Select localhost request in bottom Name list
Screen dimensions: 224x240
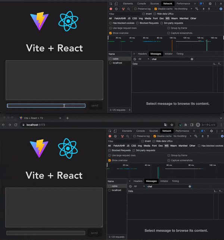pos(117,190)
